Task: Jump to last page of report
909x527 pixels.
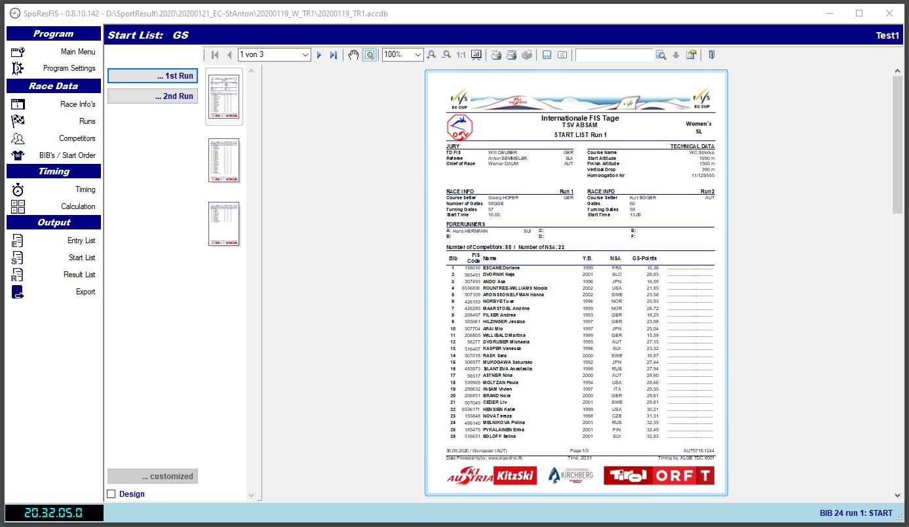Action: point(334,55)
